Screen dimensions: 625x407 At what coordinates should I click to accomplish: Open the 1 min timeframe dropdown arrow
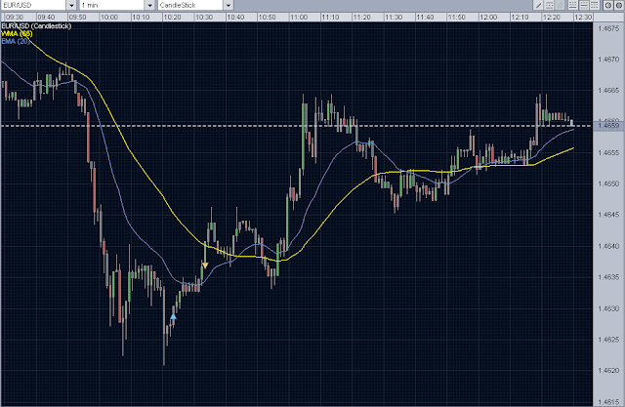149,5
